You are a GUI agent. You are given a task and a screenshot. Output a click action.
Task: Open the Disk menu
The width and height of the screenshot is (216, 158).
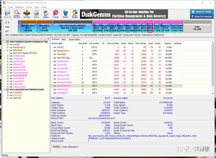pos(11,7)
